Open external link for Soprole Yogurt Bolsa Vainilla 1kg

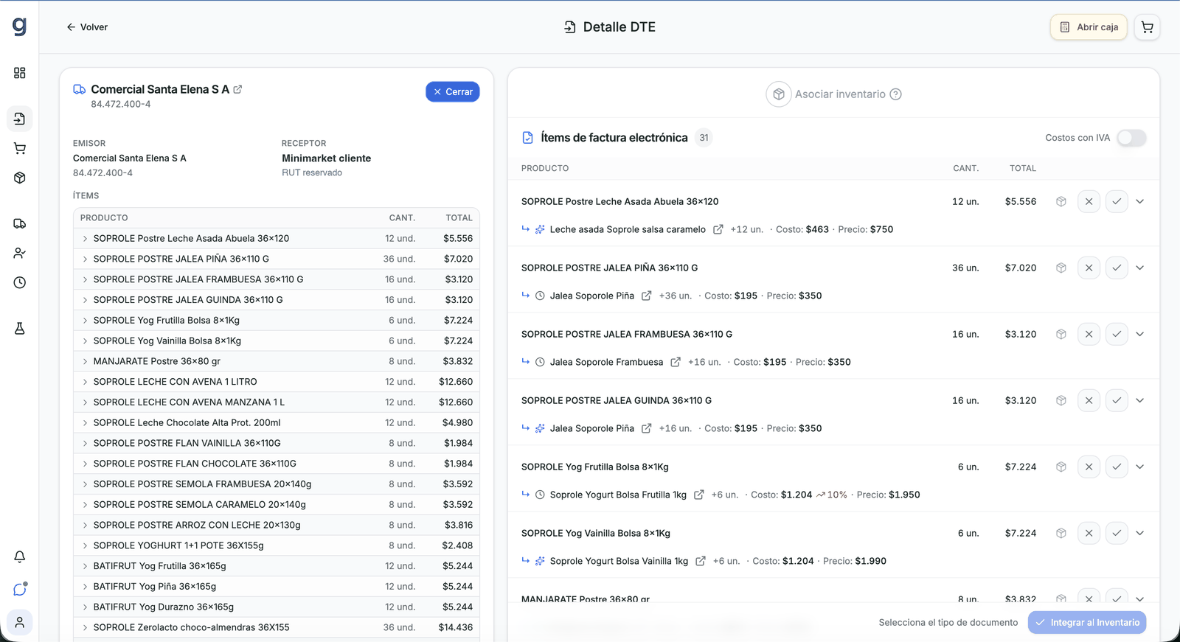(x=701, y=561)
